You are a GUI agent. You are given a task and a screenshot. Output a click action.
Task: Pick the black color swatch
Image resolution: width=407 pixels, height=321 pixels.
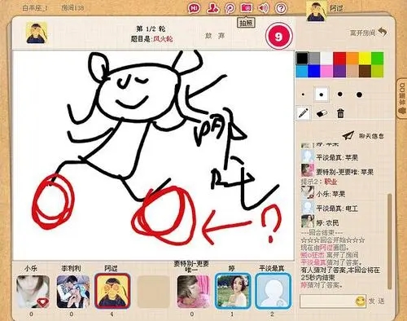302,58
